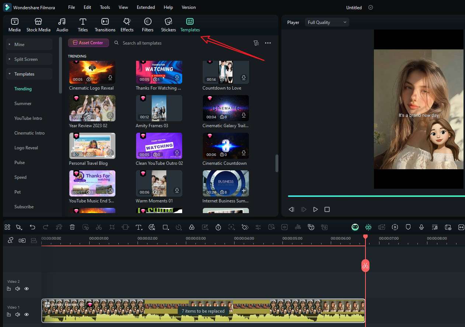Open the Tools menu
The image size is (465, 327).
point(105,7)
